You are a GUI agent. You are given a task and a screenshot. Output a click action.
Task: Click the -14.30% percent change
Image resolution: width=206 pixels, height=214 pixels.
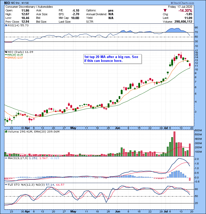[185, 11]
